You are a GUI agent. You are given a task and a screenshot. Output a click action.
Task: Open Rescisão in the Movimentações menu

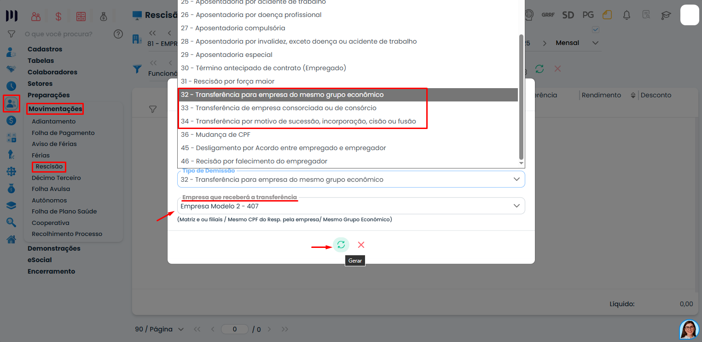(49, 166)
